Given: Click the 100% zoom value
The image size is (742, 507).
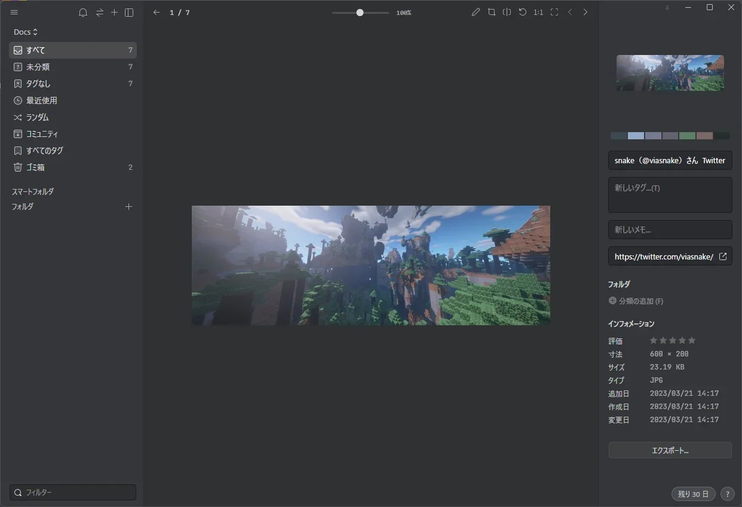Looking at the screenshot, I should click(x=404, y=13).
